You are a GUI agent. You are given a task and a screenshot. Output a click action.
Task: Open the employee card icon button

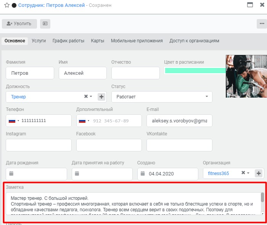click(x=45, y=24)
